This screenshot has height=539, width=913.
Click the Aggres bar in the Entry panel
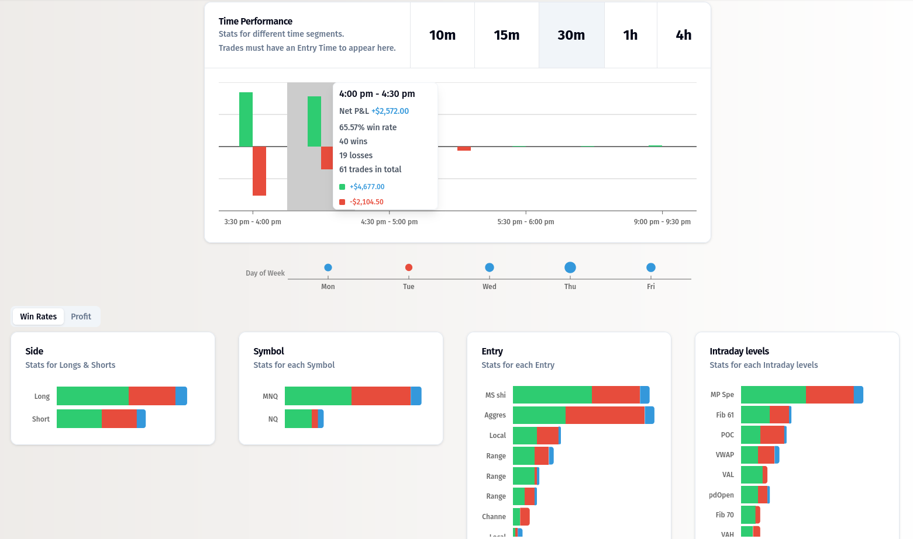point(582,415)
